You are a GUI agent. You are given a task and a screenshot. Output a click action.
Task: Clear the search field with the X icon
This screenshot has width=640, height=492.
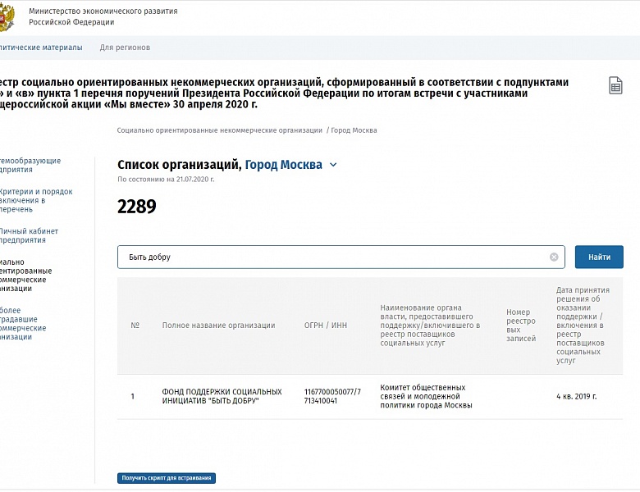(554, 257)
